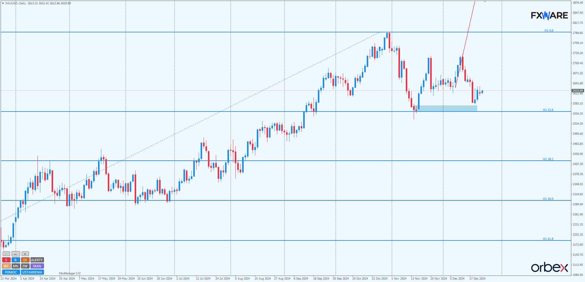Click the current price label 2620.89 on axis
The width and height of the screenshot is (585, 282).
(578, 91)
